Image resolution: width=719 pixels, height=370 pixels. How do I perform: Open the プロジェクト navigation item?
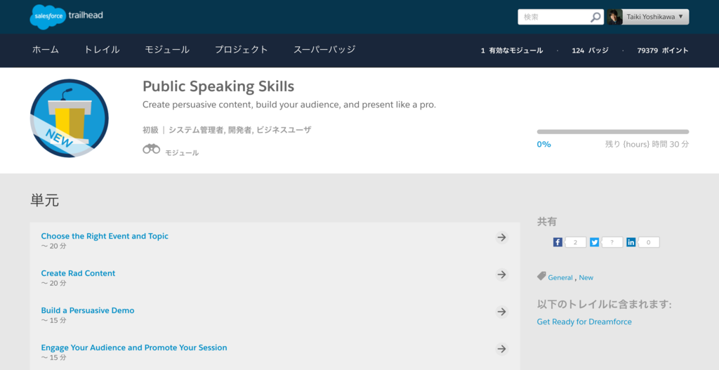(x=242, y=50)
